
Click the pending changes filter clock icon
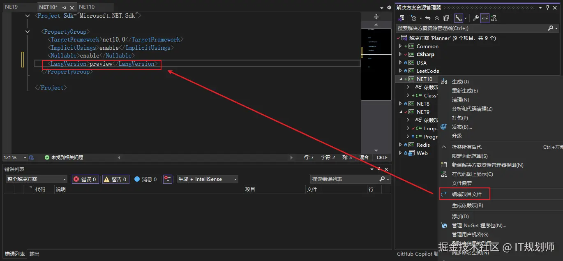pyautogui.click(x=413, y=18)
